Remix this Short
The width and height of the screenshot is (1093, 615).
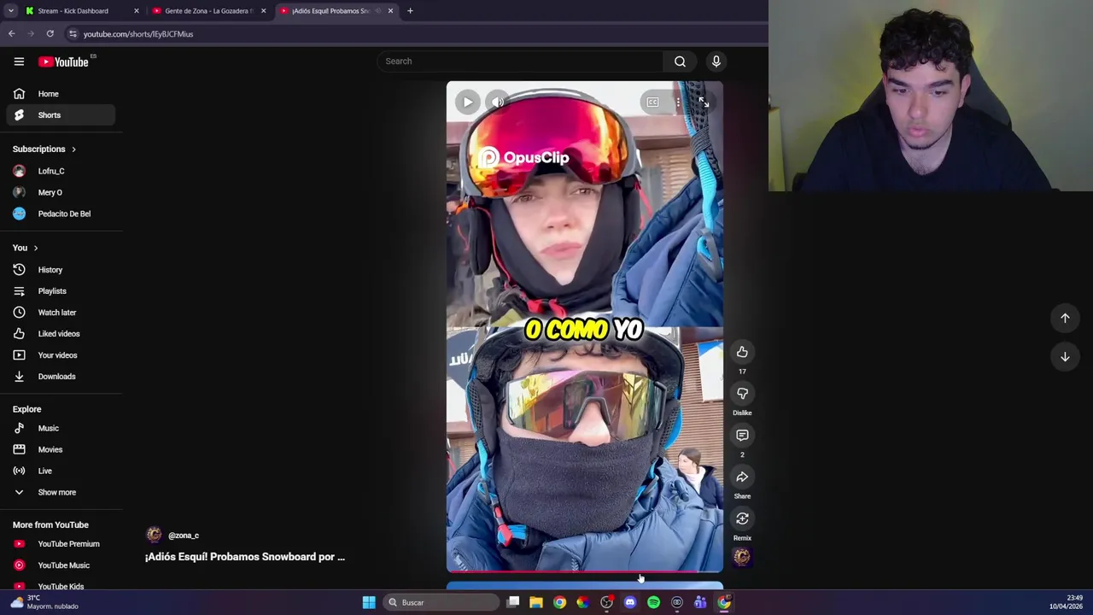(742, 518)
